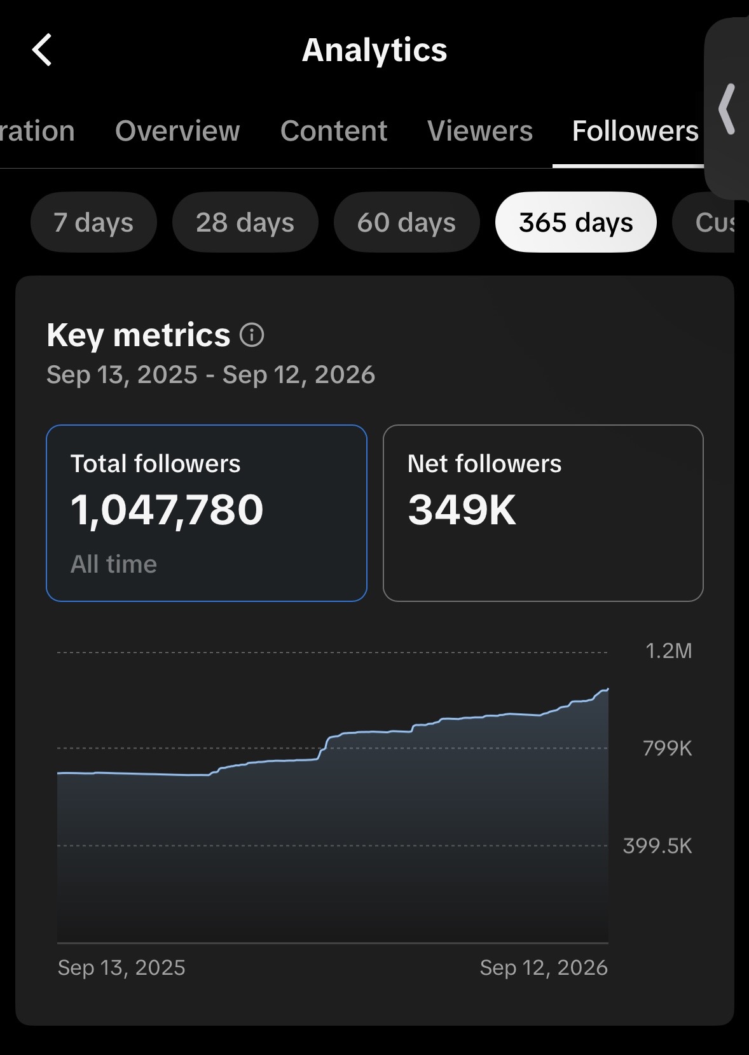
Task: Tap the Sep 13, 2025 axis label
Action: click(x=121, y=967)
